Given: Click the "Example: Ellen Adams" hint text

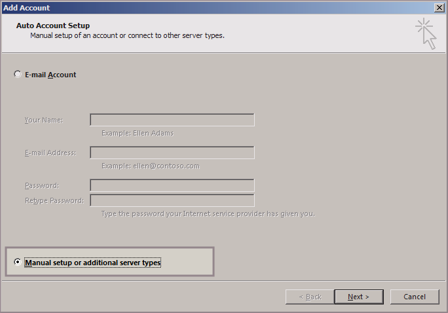Looking at the screenshot, I should (138, 133).
